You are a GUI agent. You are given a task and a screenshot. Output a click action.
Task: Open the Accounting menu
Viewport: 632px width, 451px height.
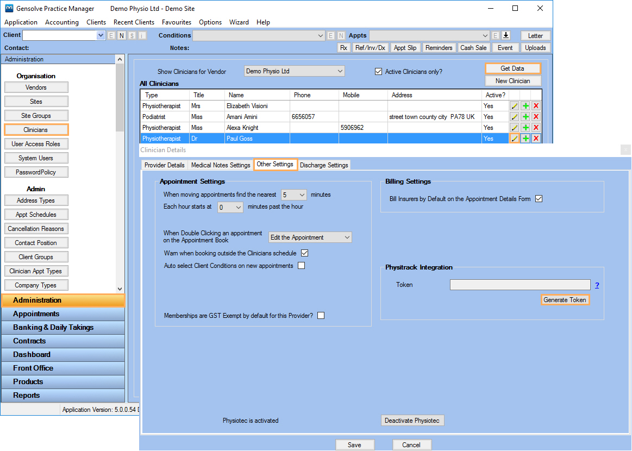point(62,22)
